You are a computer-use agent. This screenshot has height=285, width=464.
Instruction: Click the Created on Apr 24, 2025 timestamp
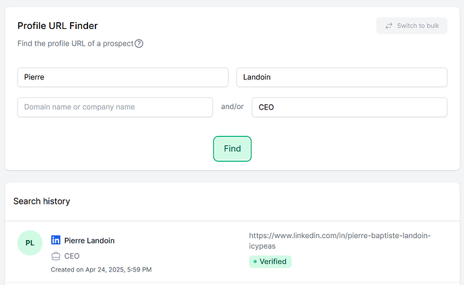click(x=101, y=270)
